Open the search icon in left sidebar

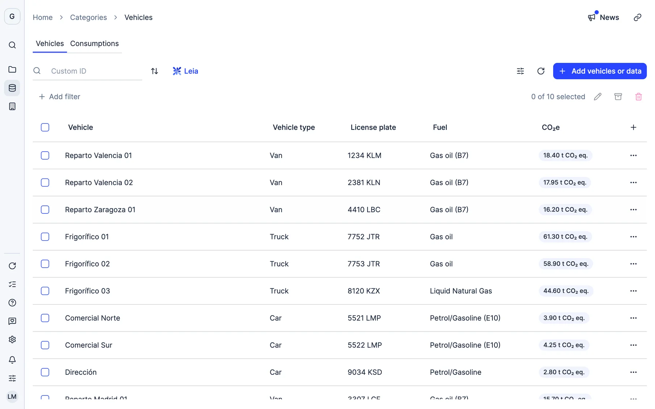click(x=12, y=45)
